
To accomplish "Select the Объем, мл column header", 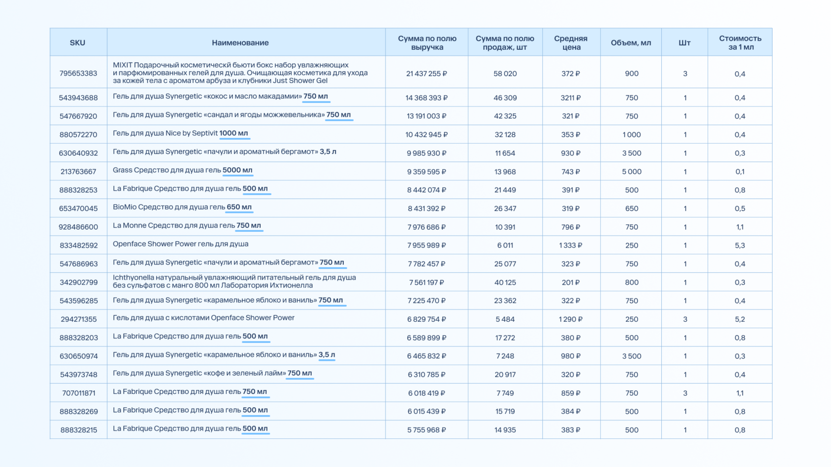I will [x=631, y=42].
